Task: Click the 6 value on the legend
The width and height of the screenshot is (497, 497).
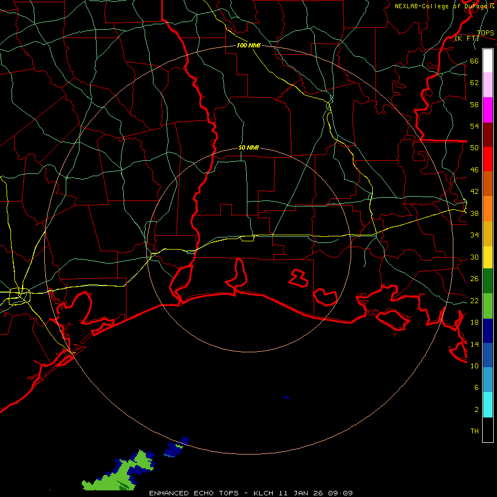Action: [x=477, y=388]
